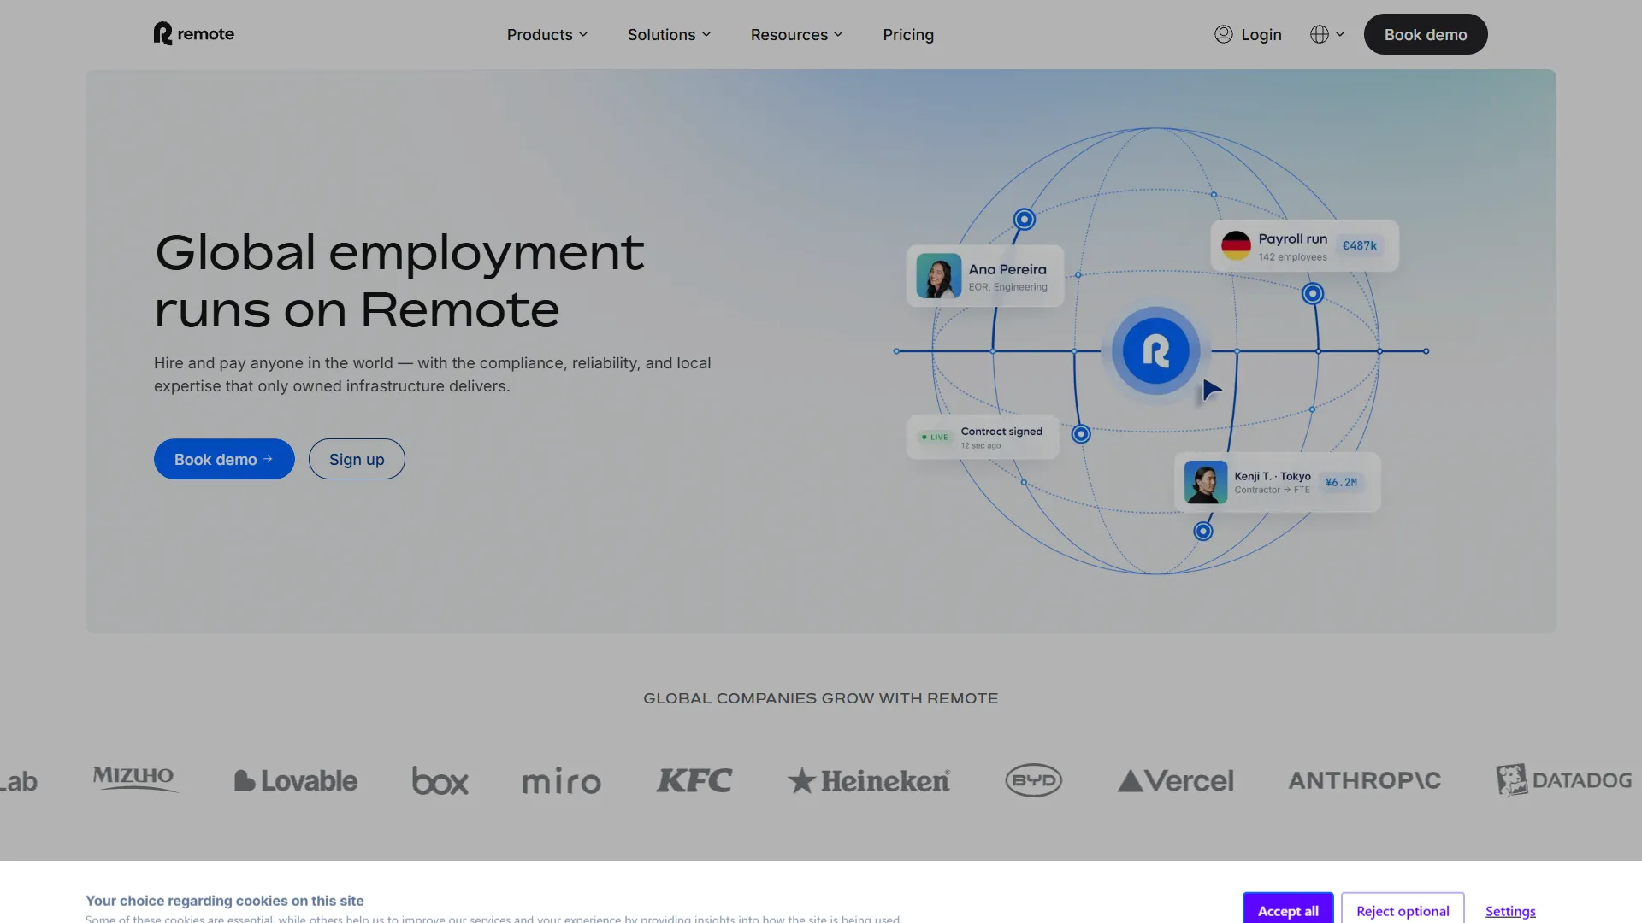Accept all cookies
Screen dimensions: 1642x923
1288,909
